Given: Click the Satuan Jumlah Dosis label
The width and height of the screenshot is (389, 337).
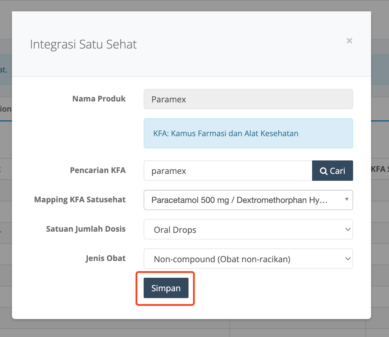Looking at the screenshot, I should pyautogui.click(x=86, y=229).
